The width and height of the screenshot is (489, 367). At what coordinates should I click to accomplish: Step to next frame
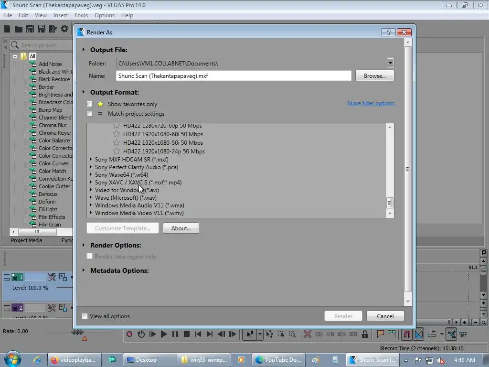pyautogui.click(x=233, y=334)
